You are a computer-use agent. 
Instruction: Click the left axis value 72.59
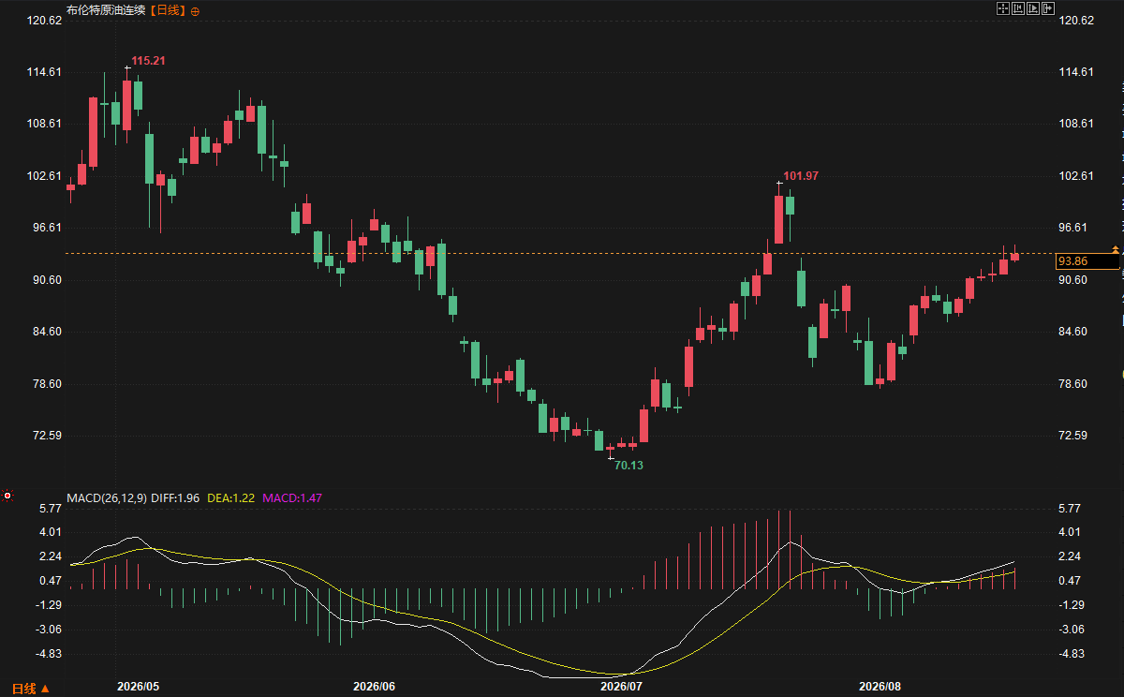click(x=46, y=436)
